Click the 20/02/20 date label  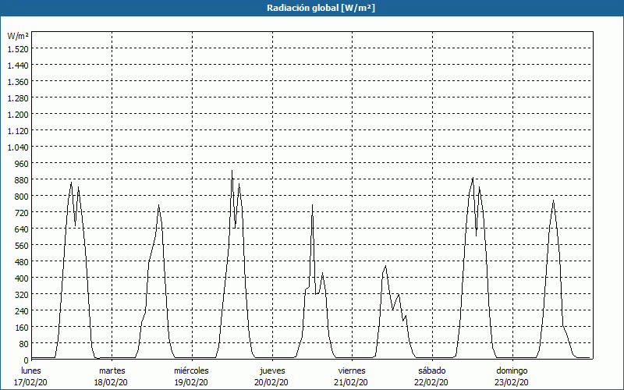271,382
